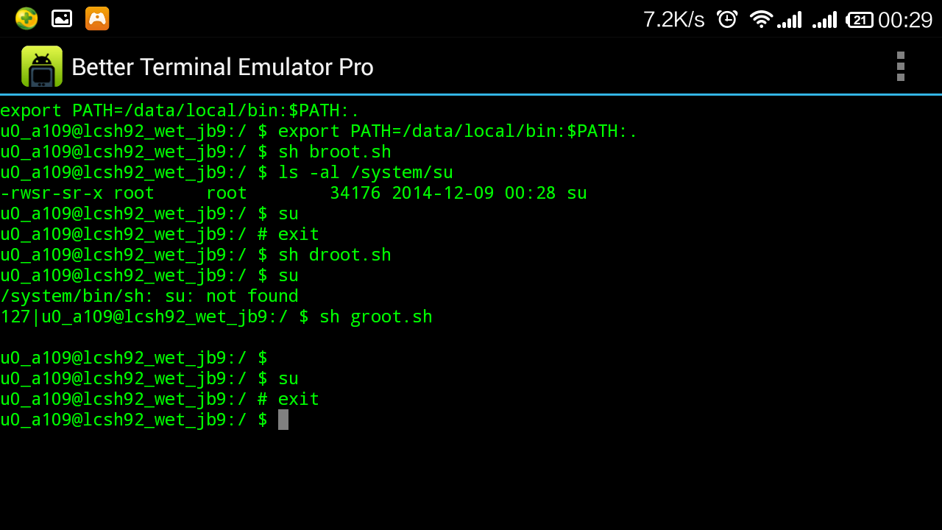Tap the orange game controller notification icon
The height and width of the screenshot is (530, 942).
pos(97,18)
